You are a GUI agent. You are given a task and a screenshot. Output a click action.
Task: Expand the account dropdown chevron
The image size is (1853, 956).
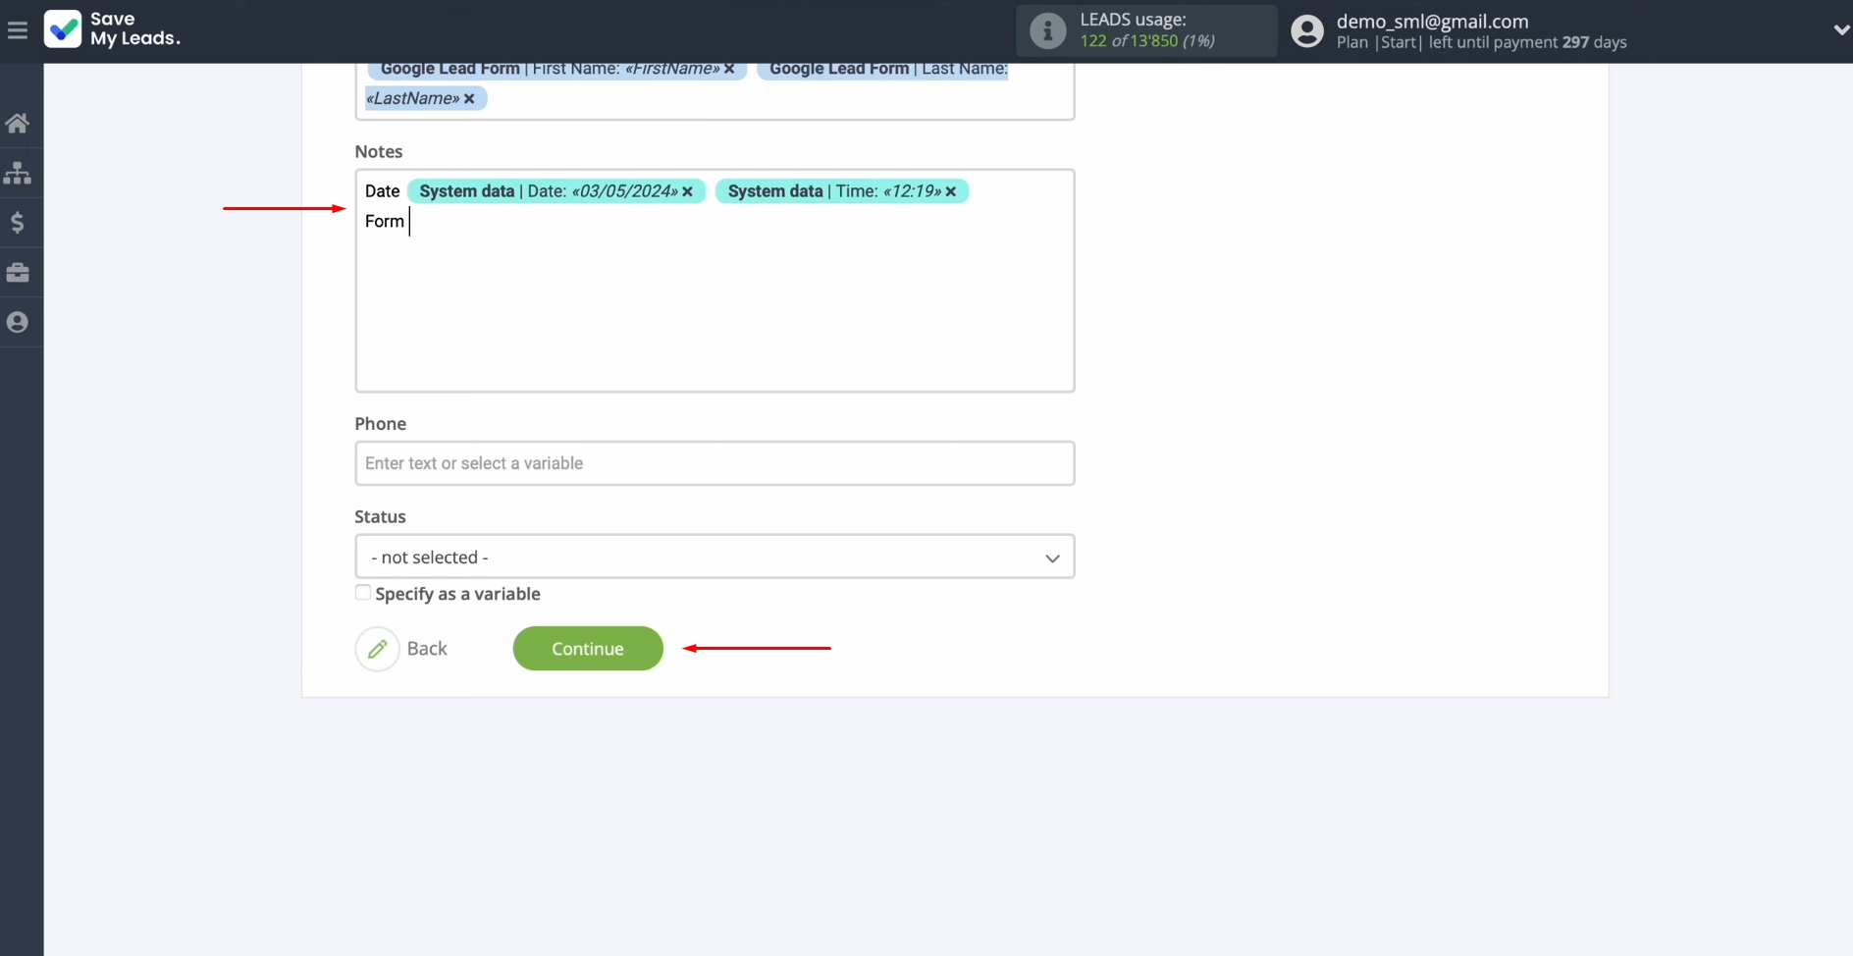[x=1840, y=30]
